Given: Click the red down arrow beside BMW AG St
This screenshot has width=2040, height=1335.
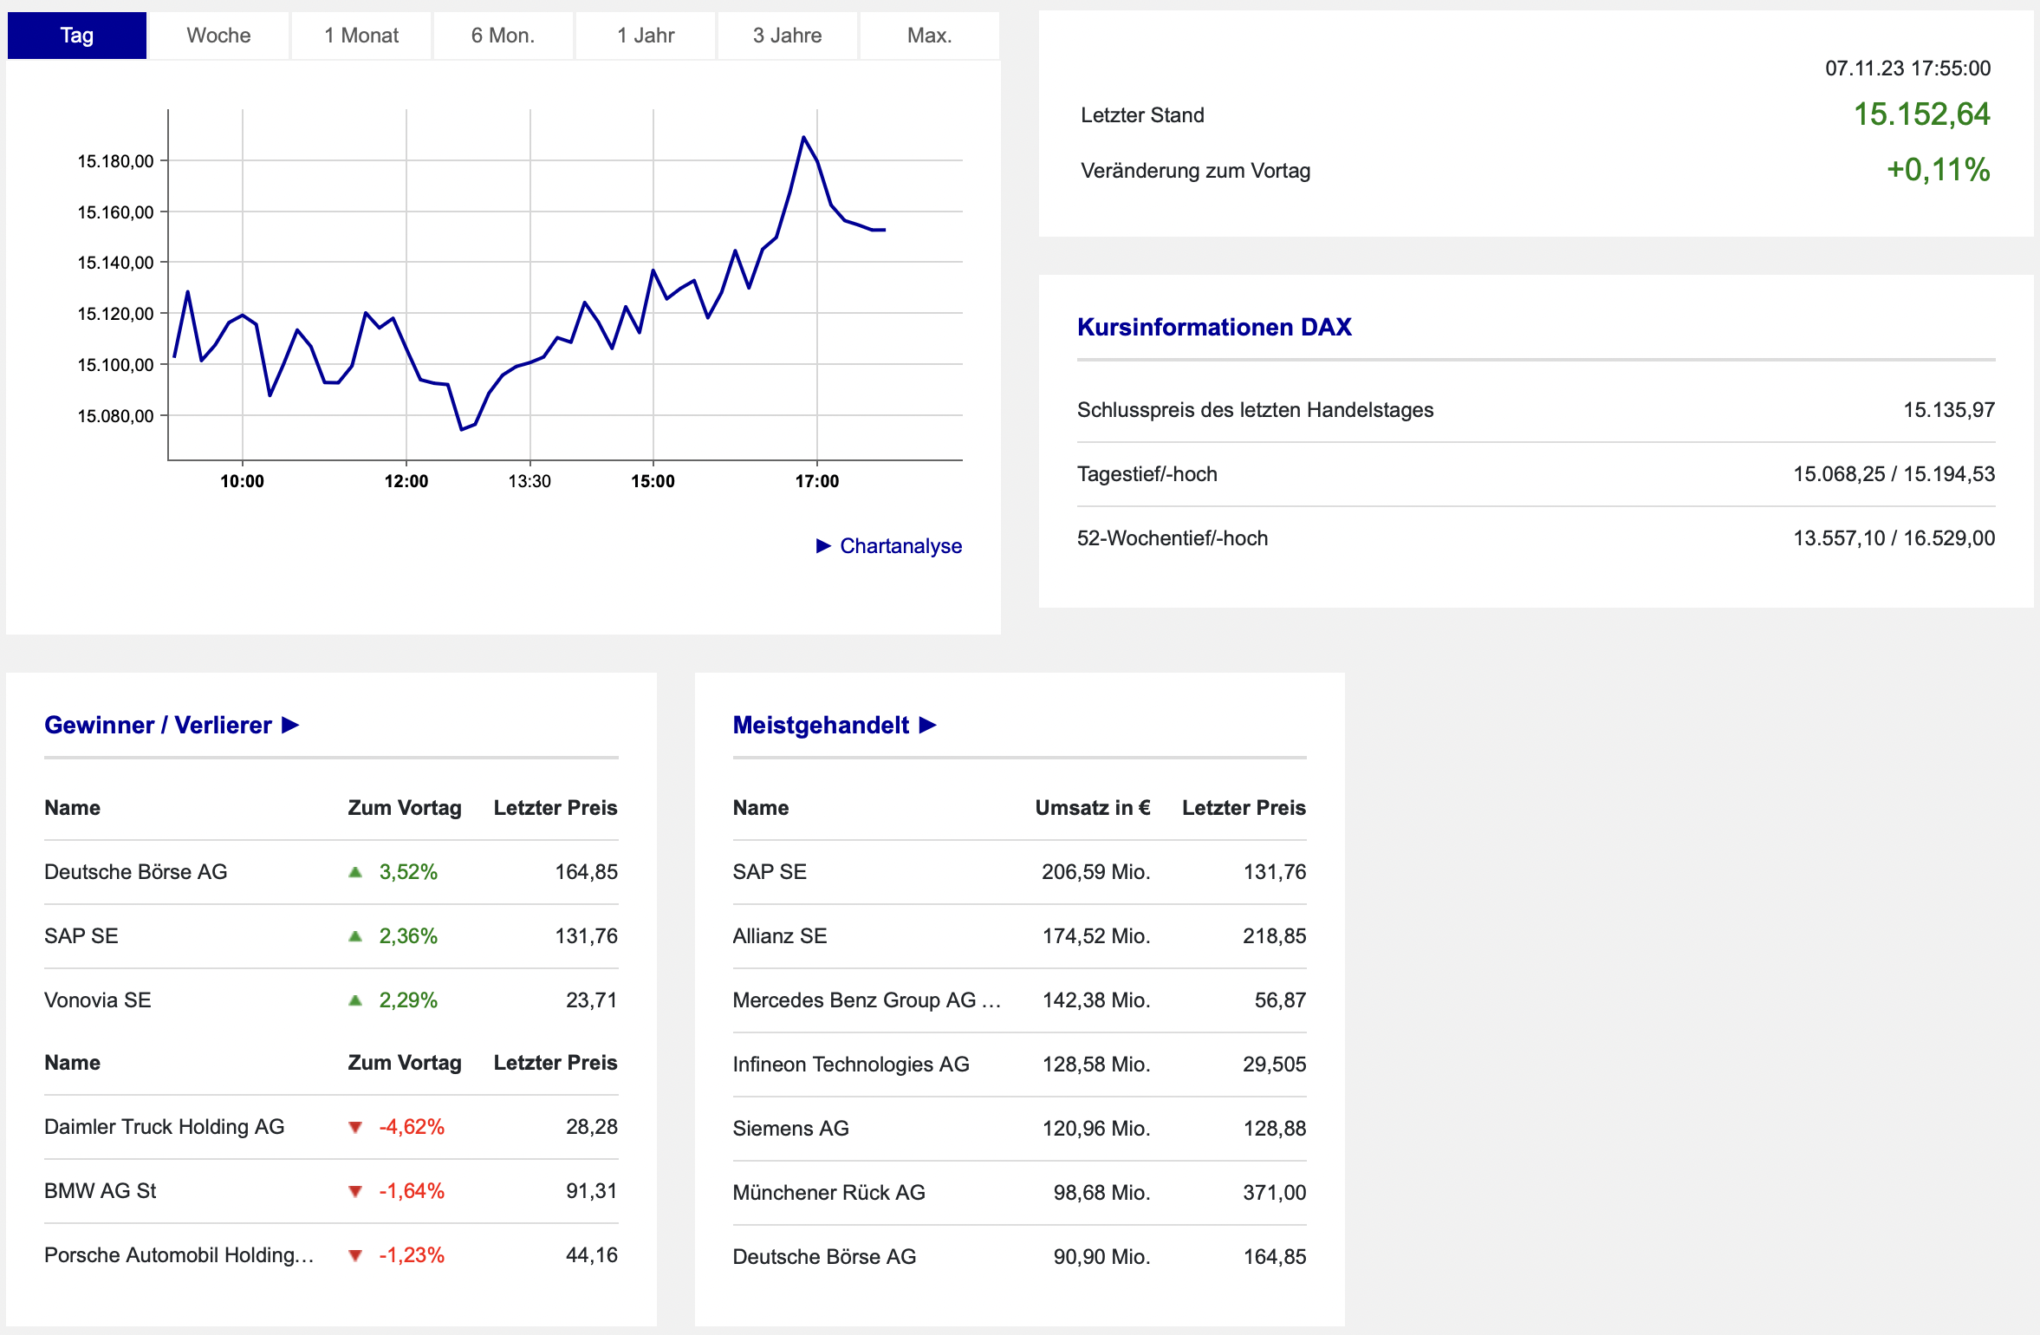Looking at the screenshot, I should coord(354,1191).
